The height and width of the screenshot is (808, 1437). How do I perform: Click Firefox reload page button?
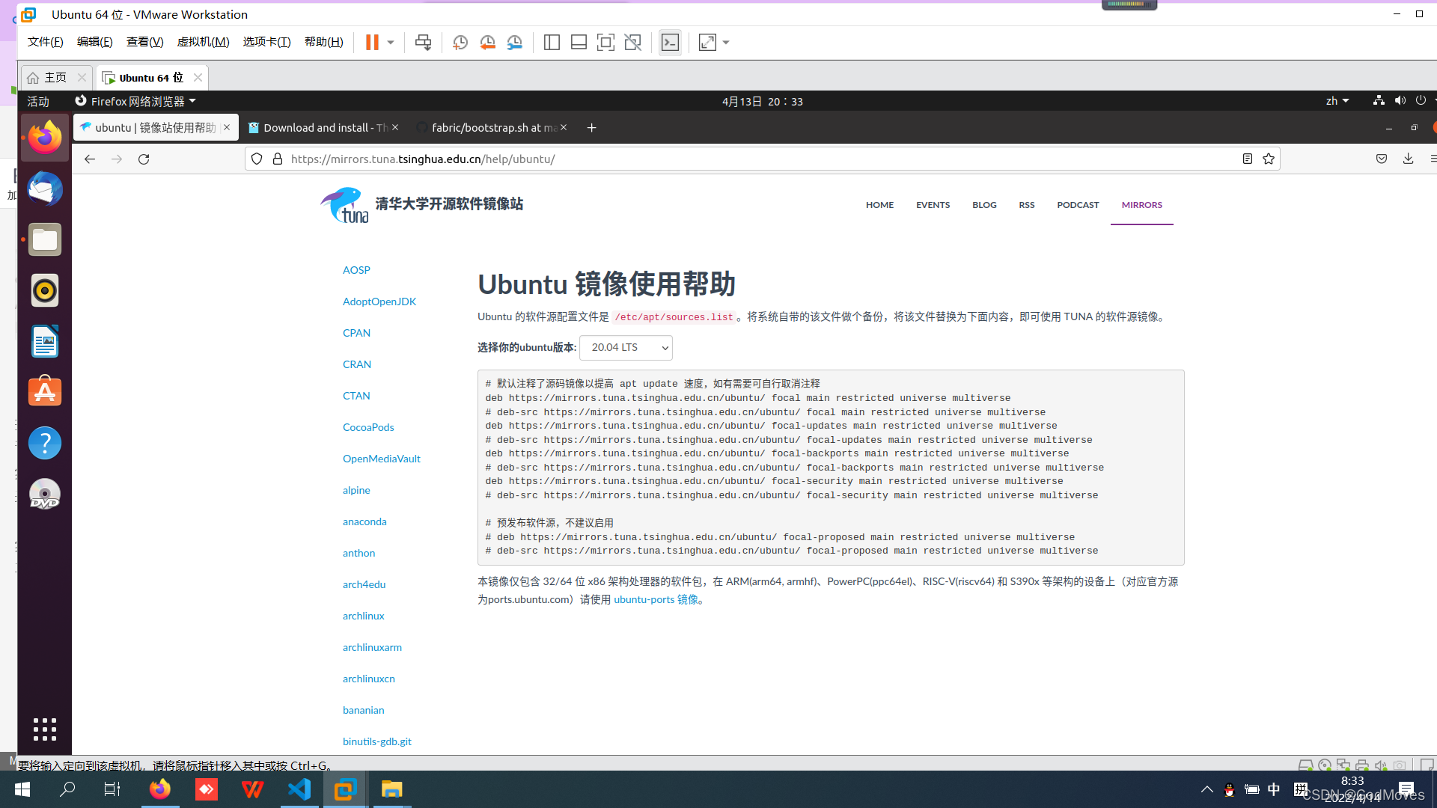144,159
